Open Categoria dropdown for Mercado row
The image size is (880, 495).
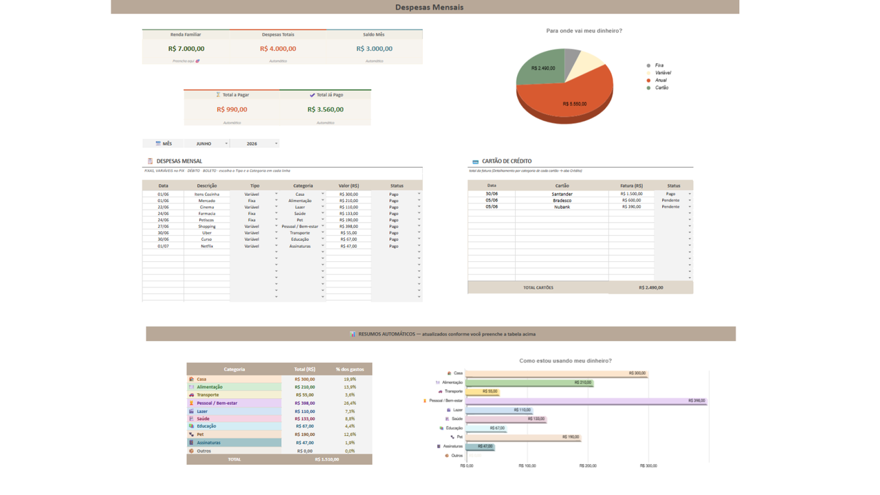[322, 201]
